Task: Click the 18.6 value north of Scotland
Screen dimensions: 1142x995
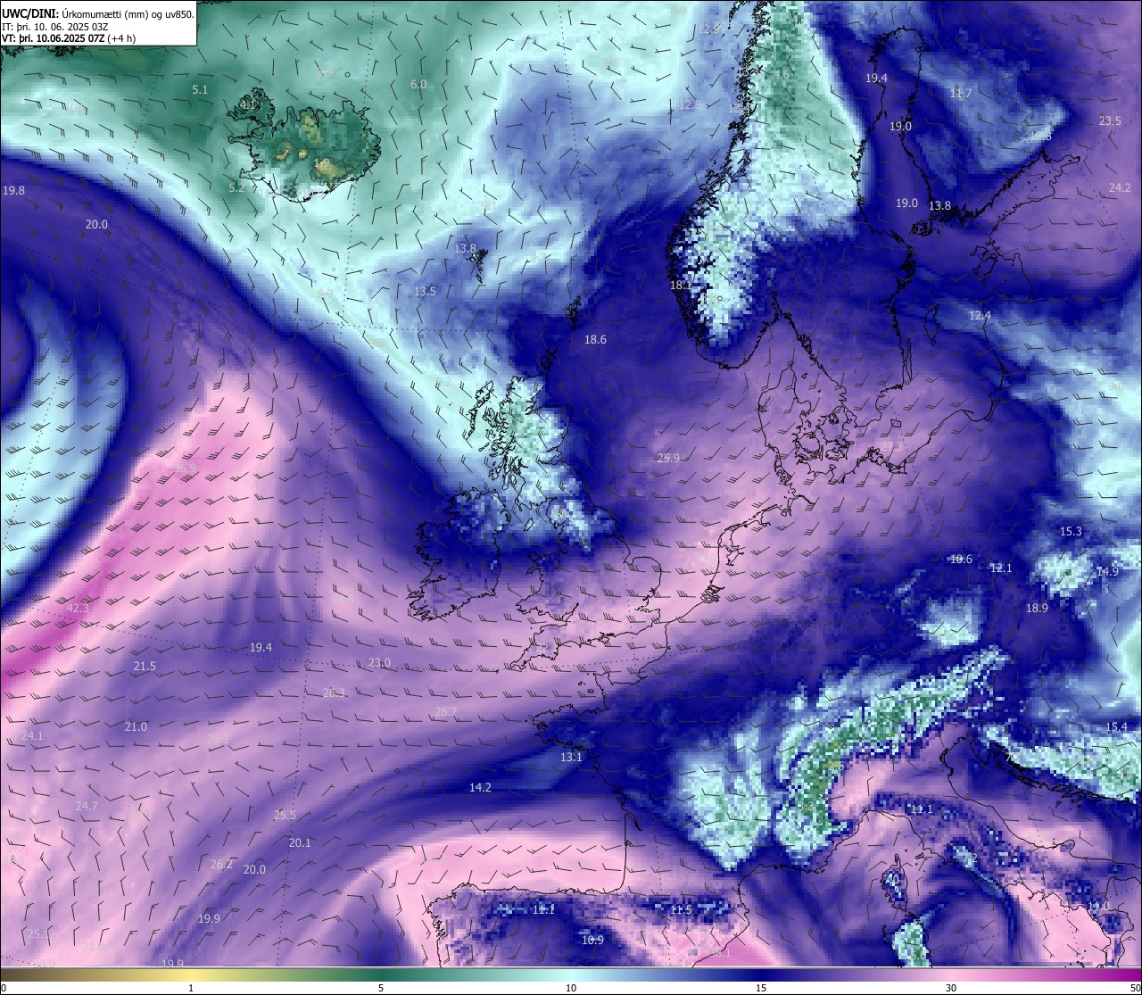Action: click(595, 340)
